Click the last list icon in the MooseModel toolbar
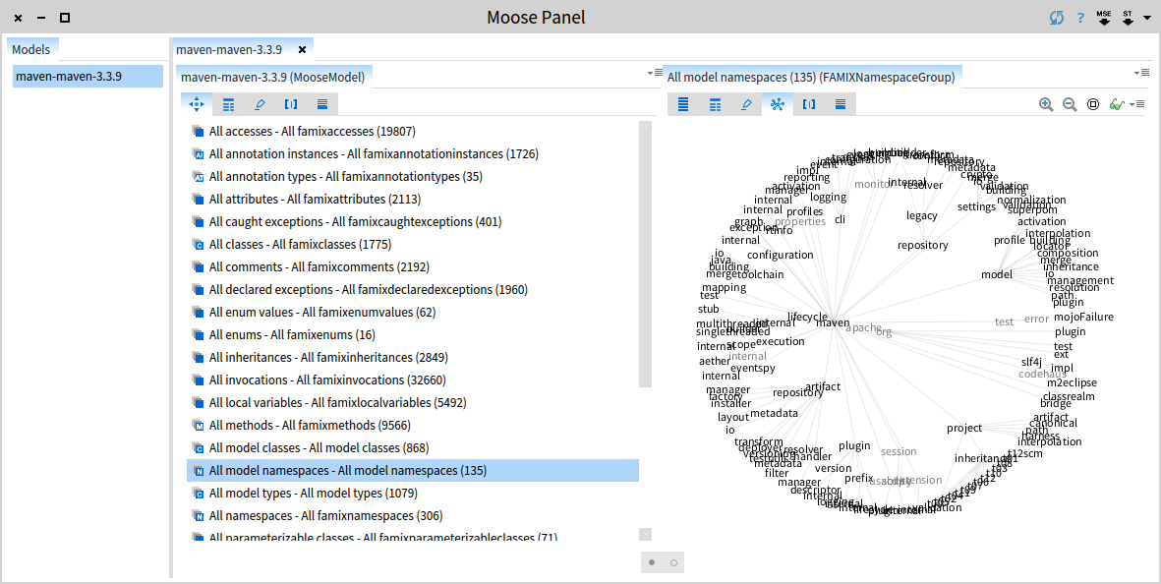The width and height of the screenshot is (1161, 584). [x=322, y=104]
